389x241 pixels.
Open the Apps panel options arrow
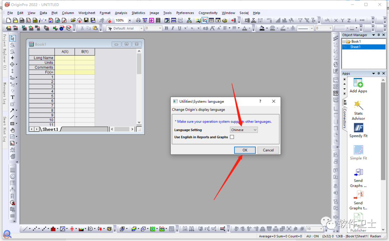coord(374,74)
